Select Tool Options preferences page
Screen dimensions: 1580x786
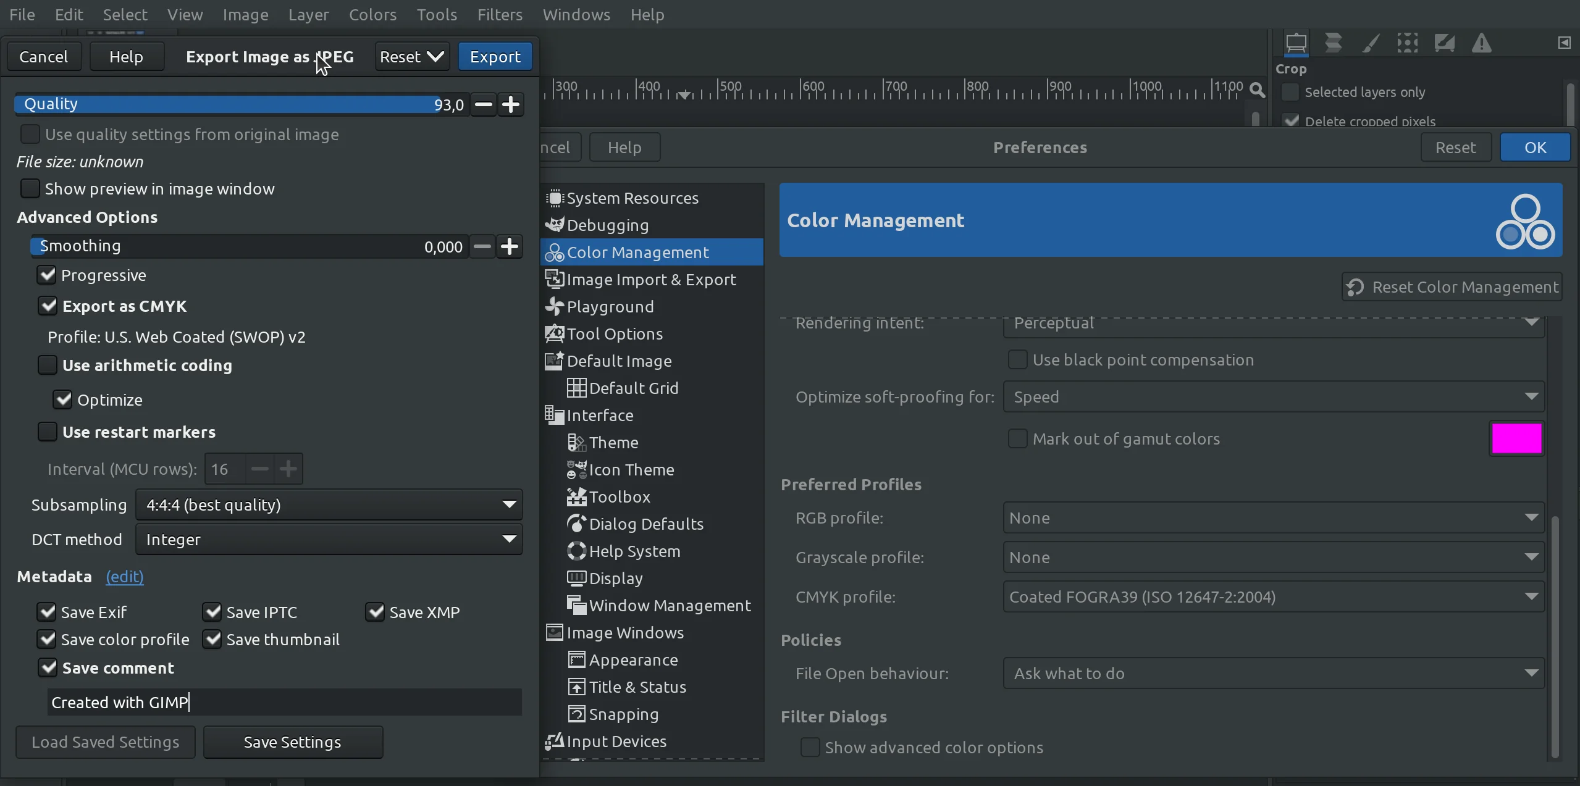[x=652, y=334]
